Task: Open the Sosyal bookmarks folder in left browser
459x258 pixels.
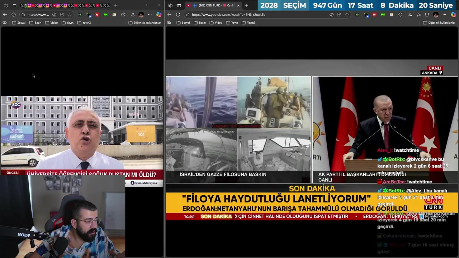Action: click(19, 23)
